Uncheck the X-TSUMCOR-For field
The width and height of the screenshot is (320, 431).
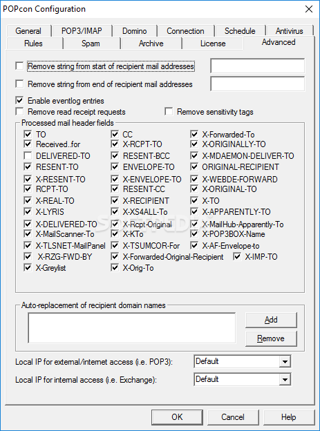tap(115, 245)
